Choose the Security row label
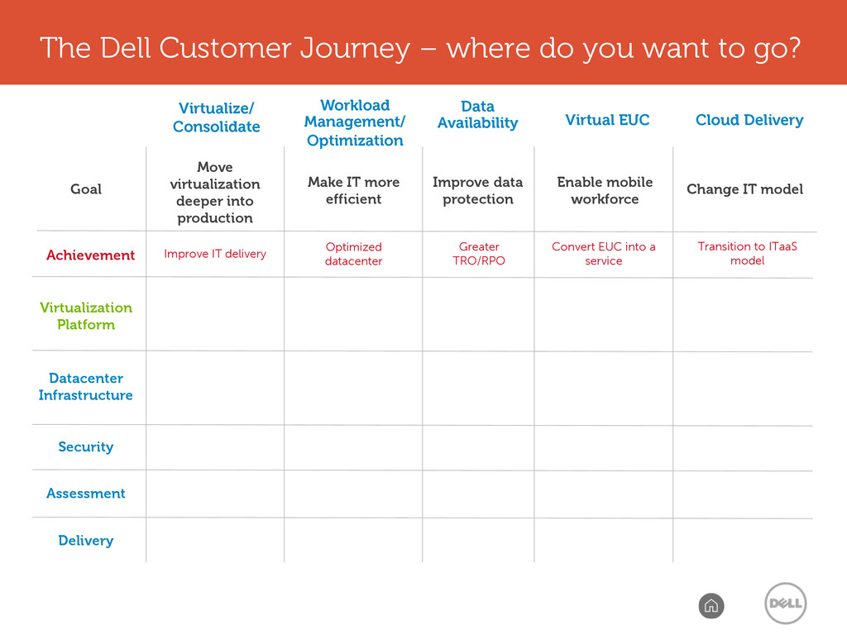 (86, 447)
